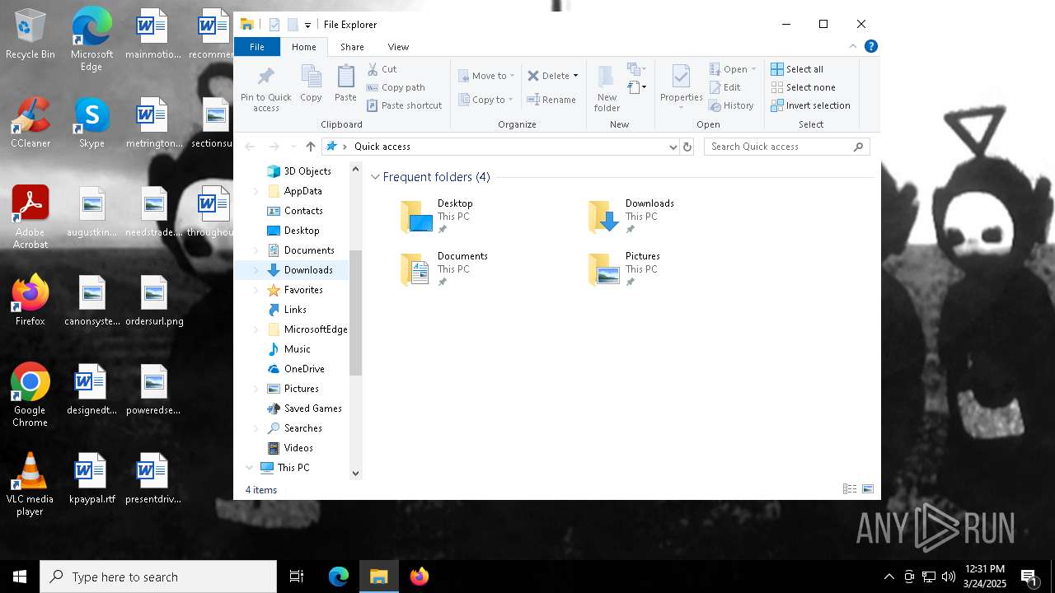Select the kpaypal.rtf desktop file
The height and width of the screenshot is (593, 1055).
pyautogui.click(x=92, y=479)
